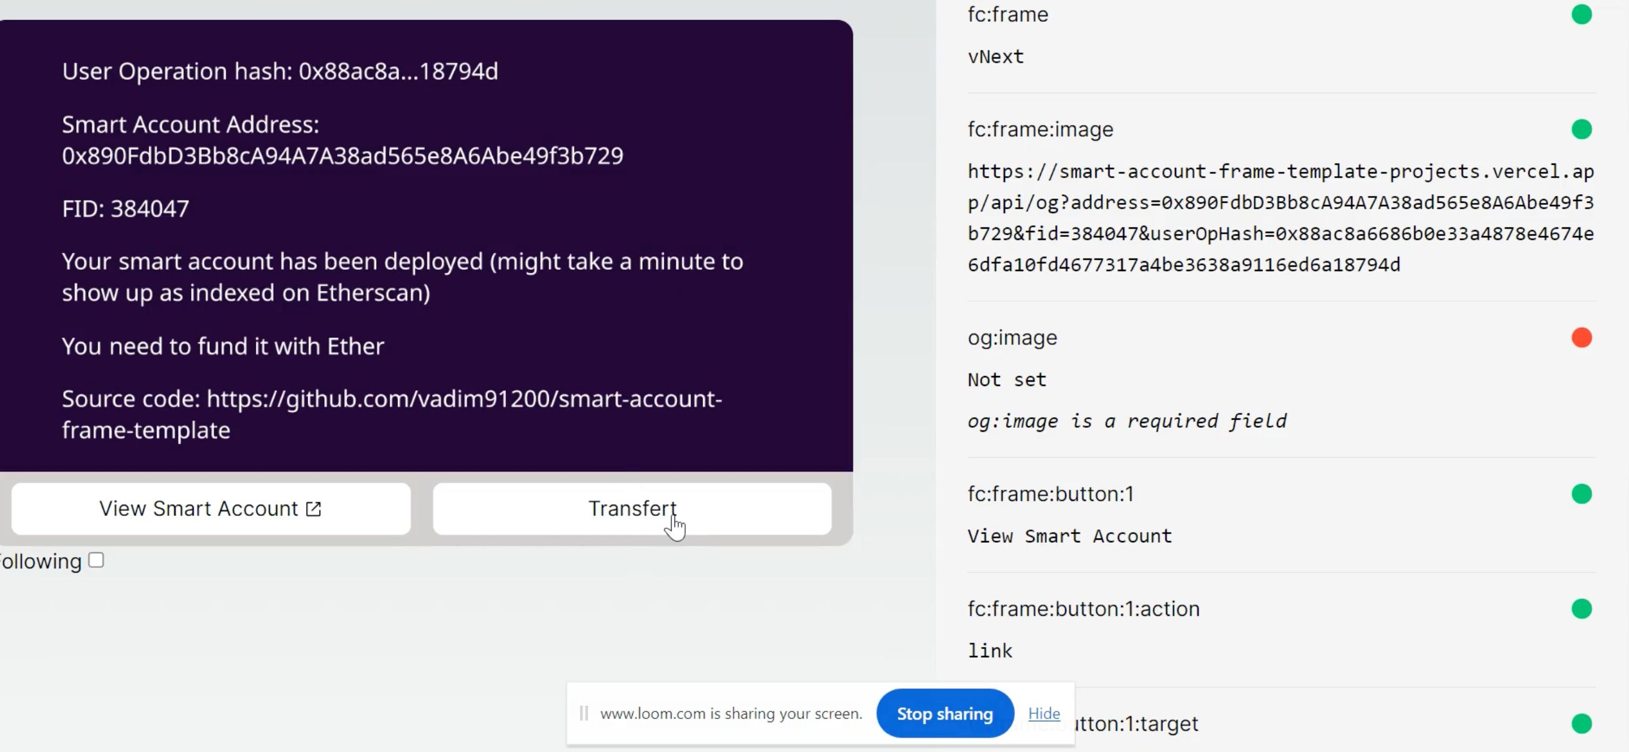This screenshot has width=1629, height=752.
Task: Click 'og:image is a required field' message
Action: 1127,421
